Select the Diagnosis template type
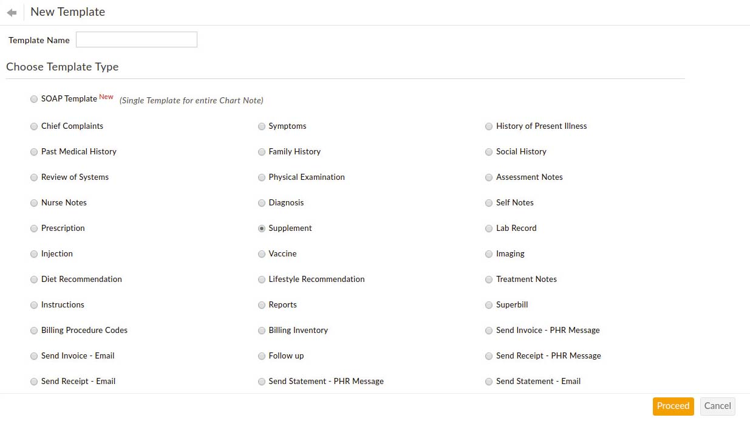750x429 pixels. tap(261, 203)
